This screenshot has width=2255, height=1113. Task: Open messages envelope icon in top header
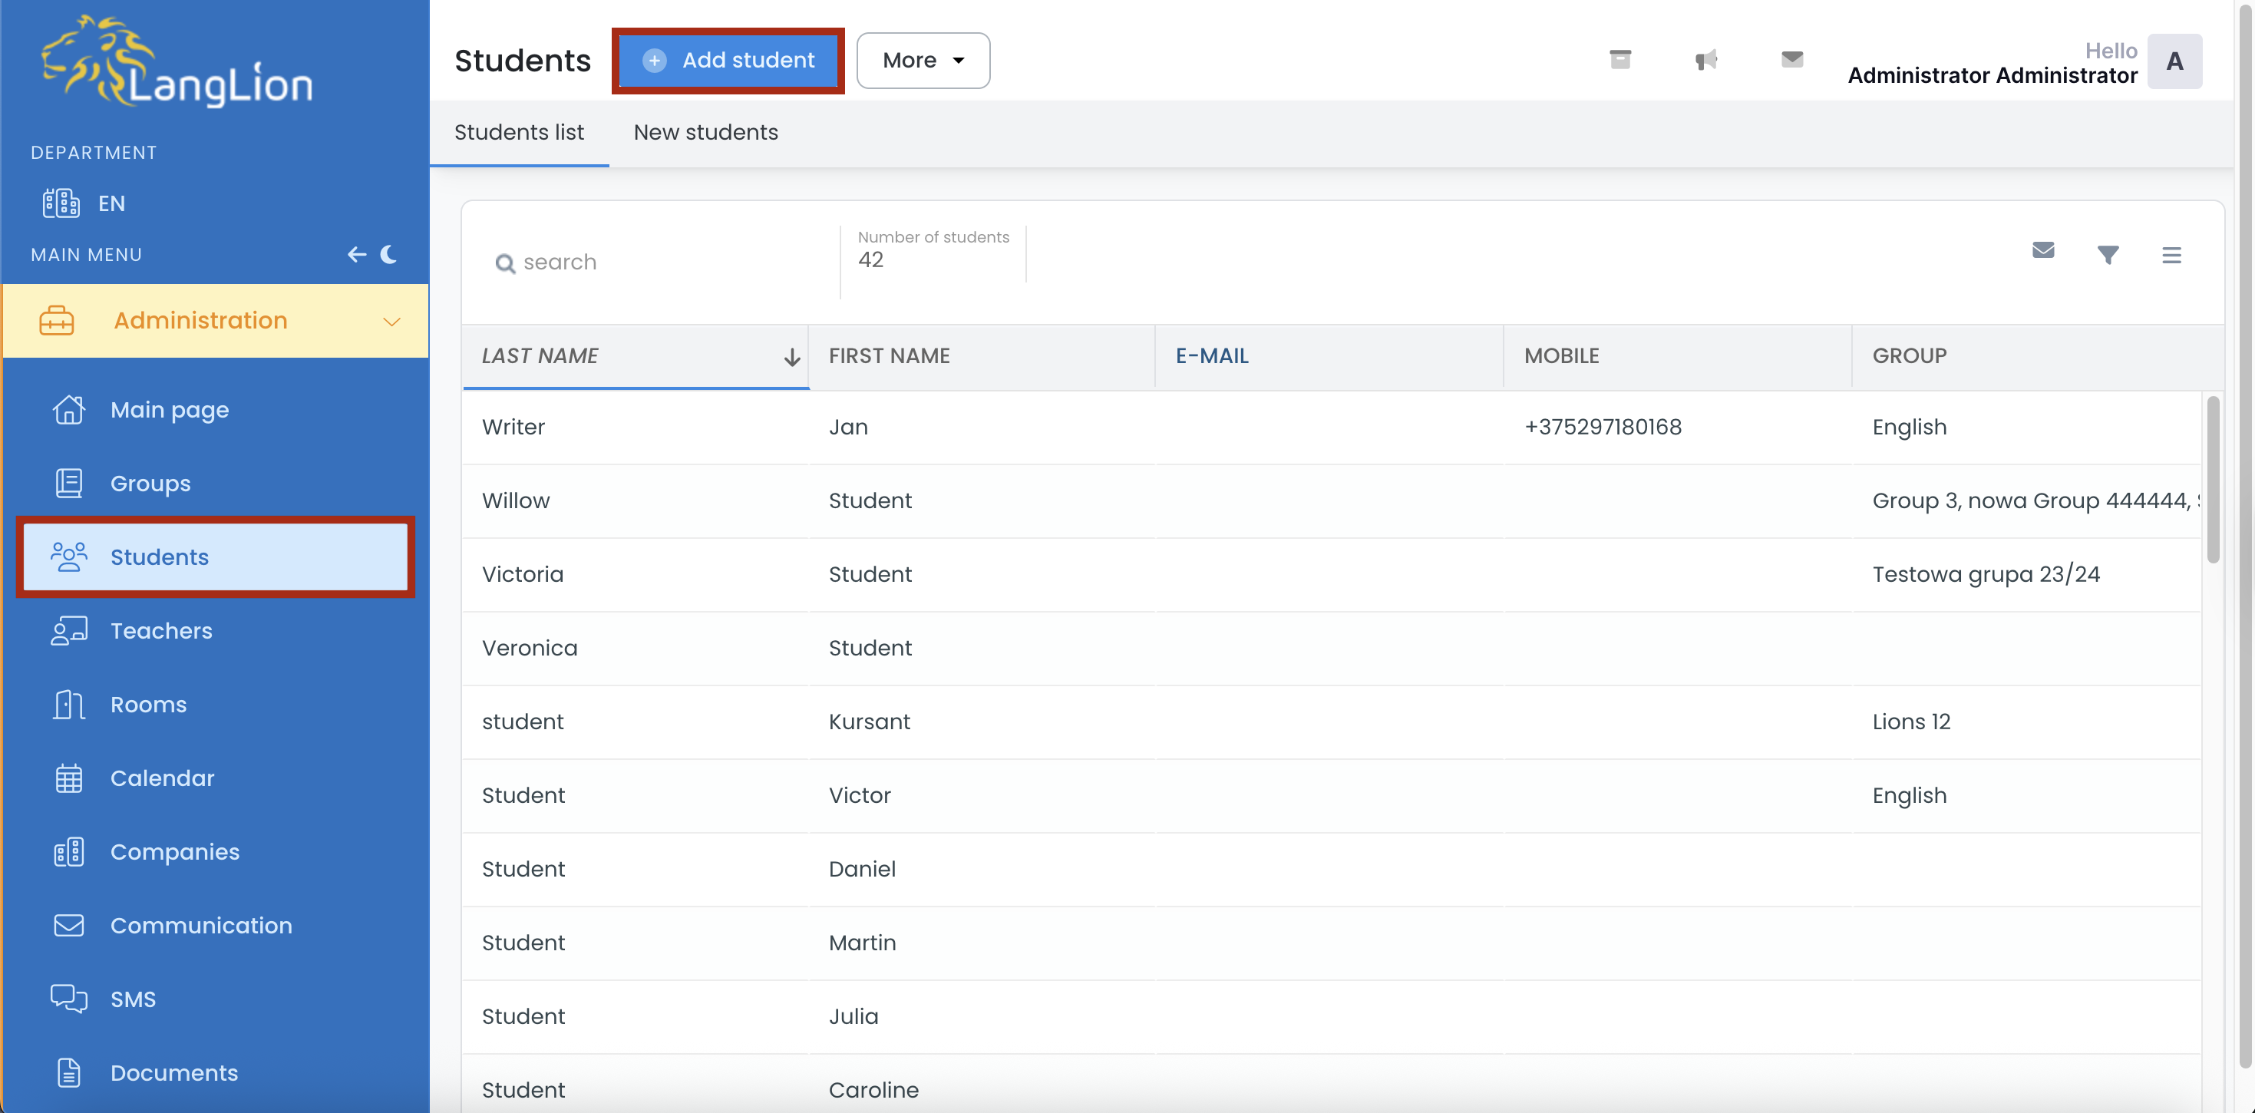[x=1792, y=60]
